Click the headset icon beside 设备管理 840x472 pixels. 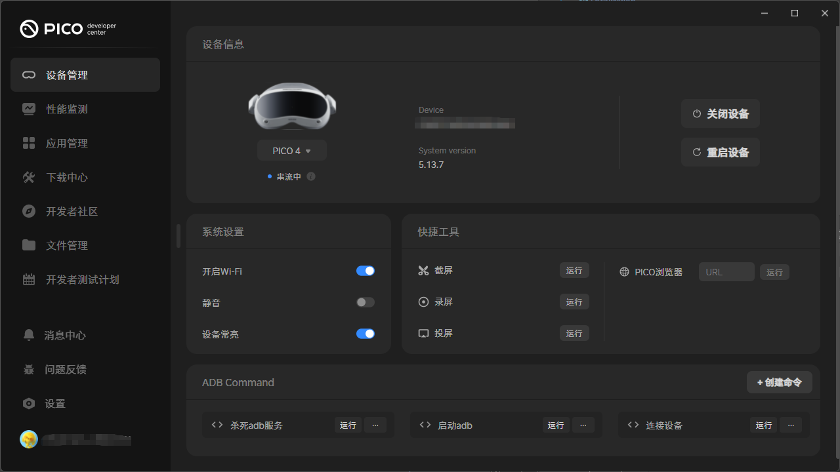pos(29,75)
